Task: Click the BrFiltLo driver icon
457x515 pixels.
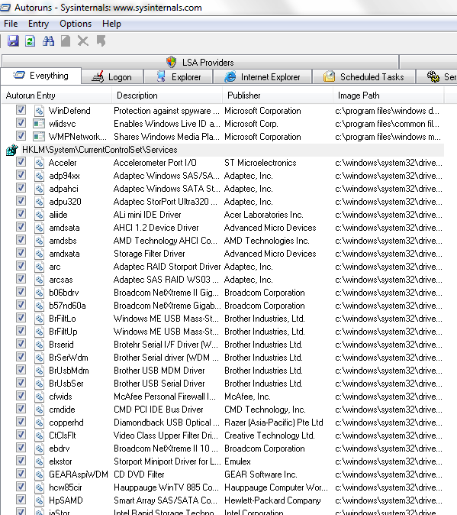Action: (x=39, y=319)
